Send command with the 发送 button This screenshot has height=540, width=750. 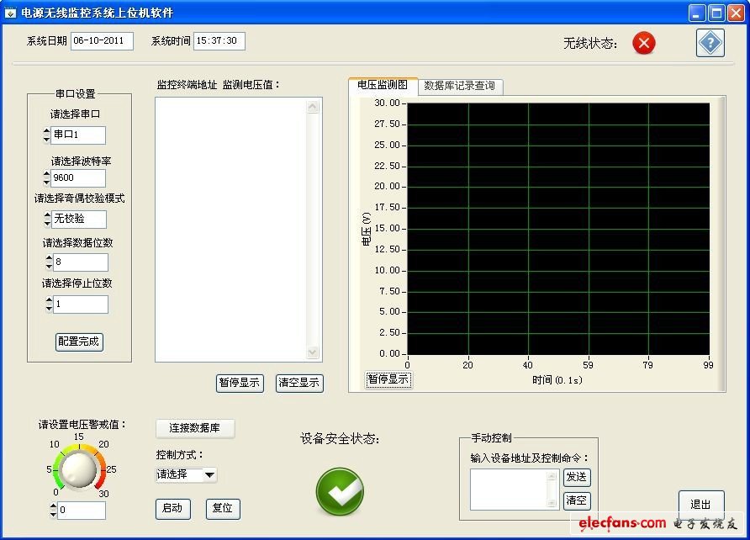point(576,476)
